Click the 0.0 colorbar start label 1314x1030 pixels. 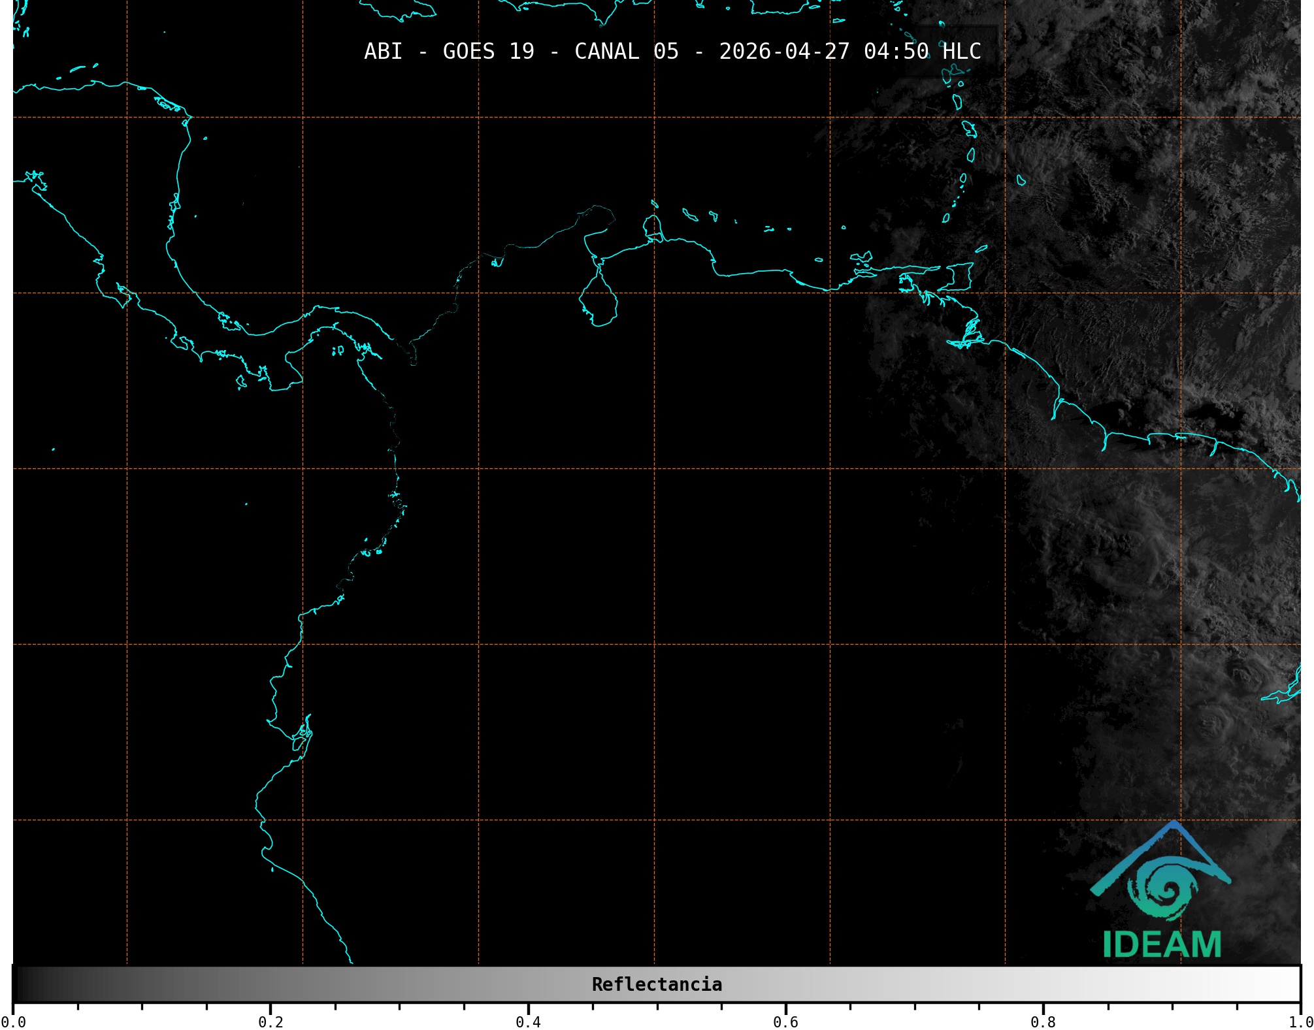(x=13, y=1022)
